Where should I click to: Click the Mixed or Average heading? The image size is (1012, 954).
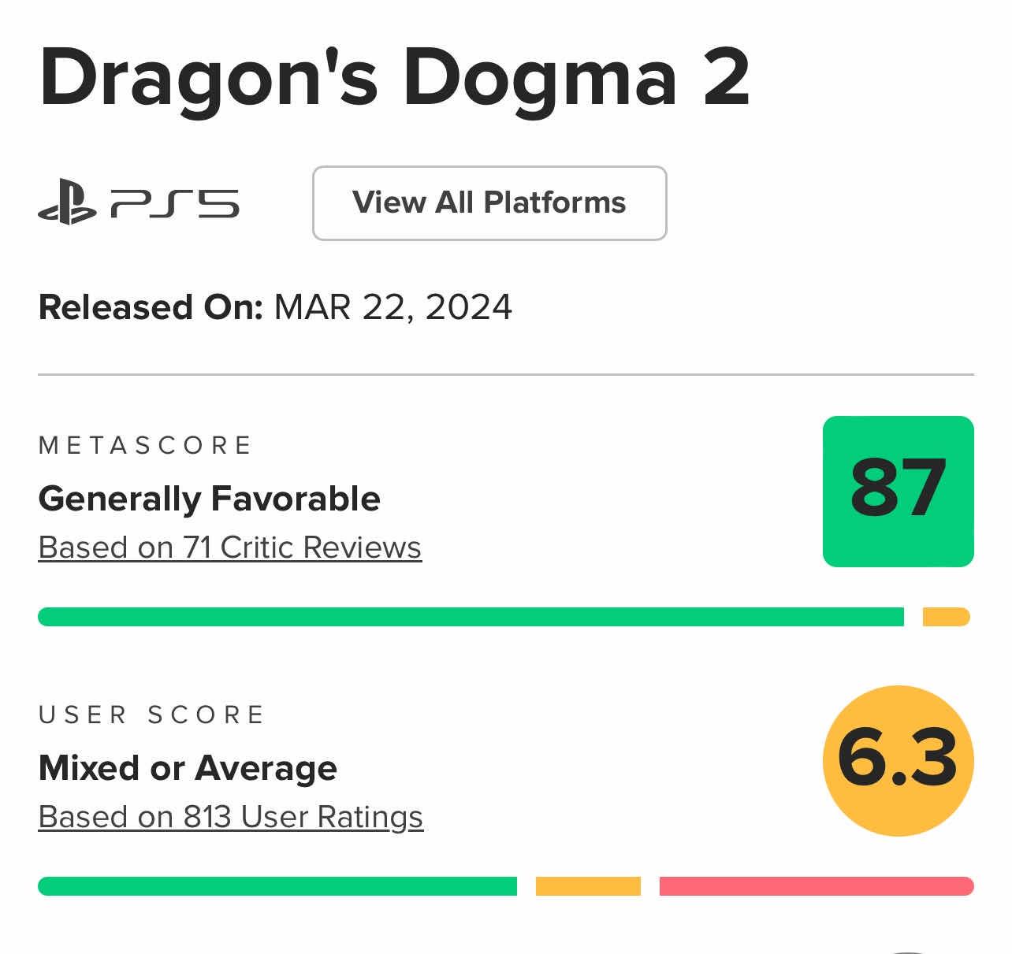coord(188,768)
